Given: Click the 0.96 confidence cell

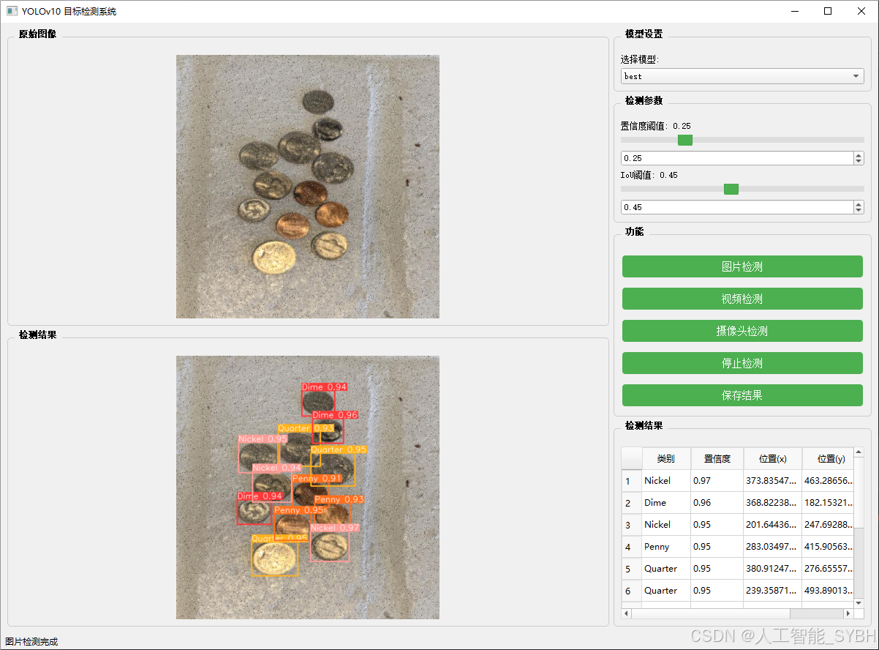Looking at the screenshot, I should [717, 503].
